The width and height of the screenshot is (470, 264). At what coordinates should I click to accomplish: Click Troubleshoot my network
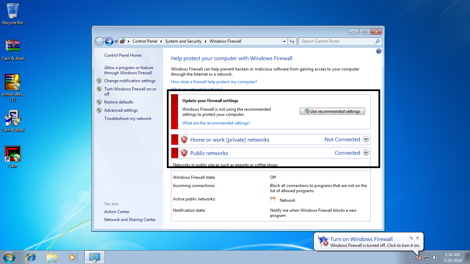coord(128,119)
